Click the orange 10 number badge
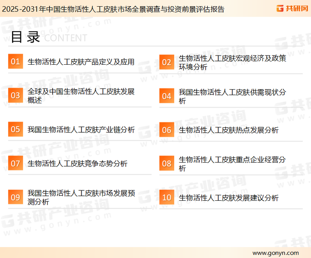 pos(167,197)
